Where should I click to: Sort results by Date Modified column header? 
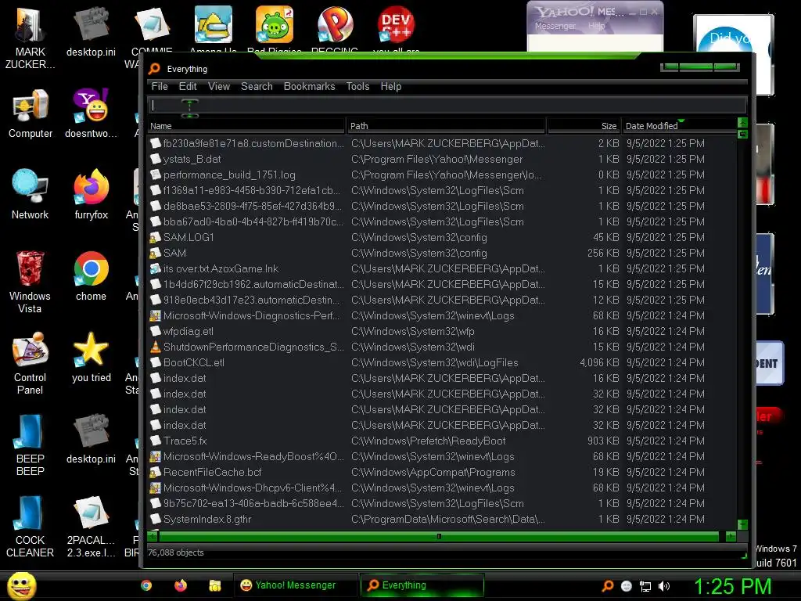tap(678, 126)
